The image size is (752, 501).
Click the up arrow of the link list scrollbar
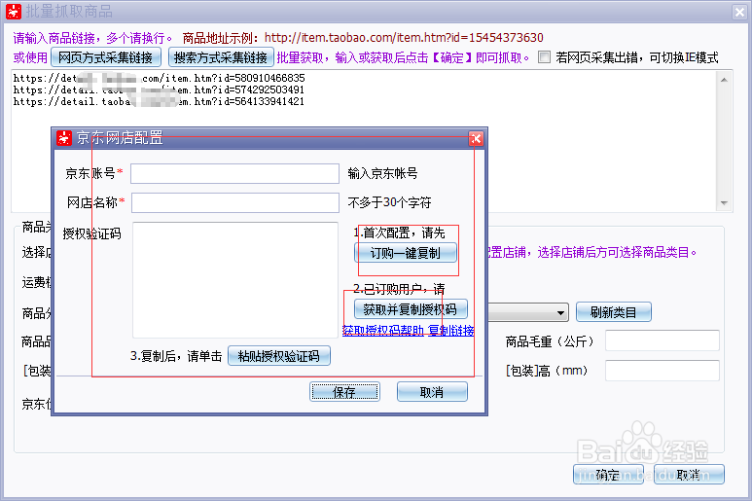724,80
